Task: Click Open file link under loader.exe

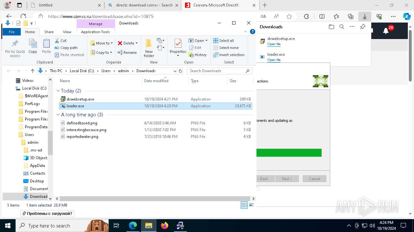Action: (274, 60)
